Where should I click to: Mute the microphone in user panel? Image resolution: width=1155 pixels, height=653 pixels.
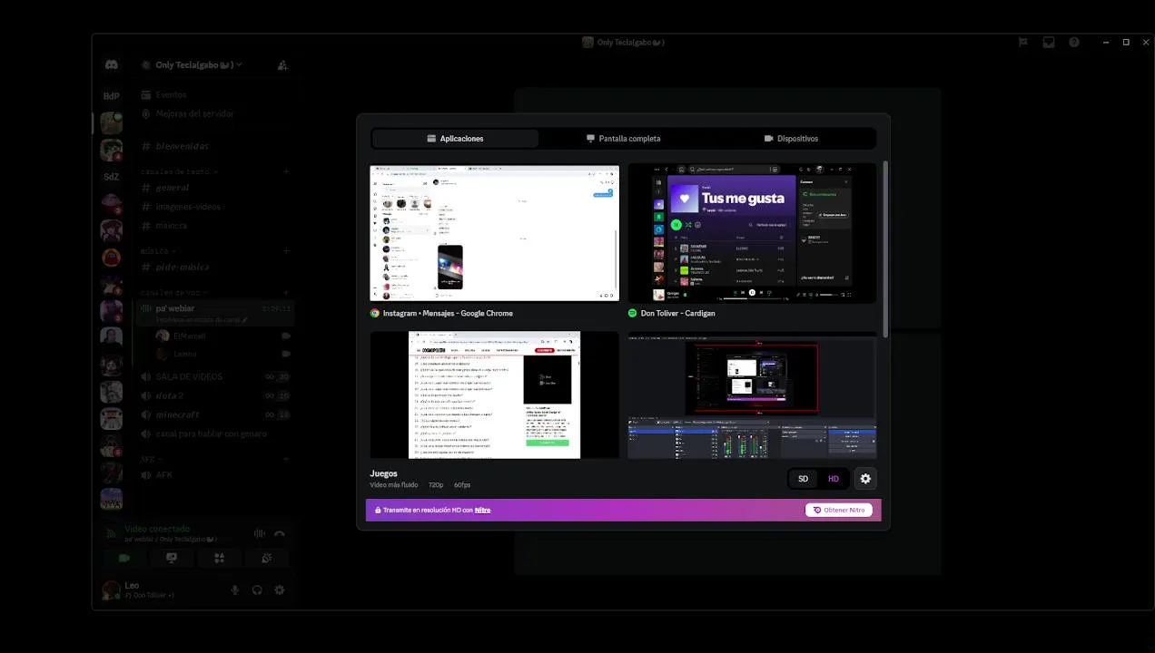click(x=235, y=590)
